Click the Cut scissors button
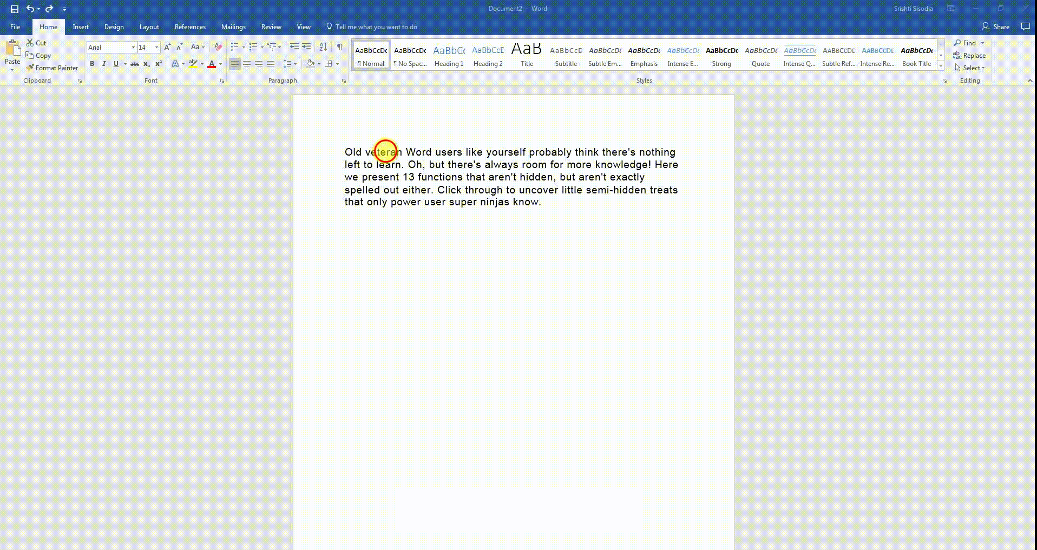 coord(36,43)
